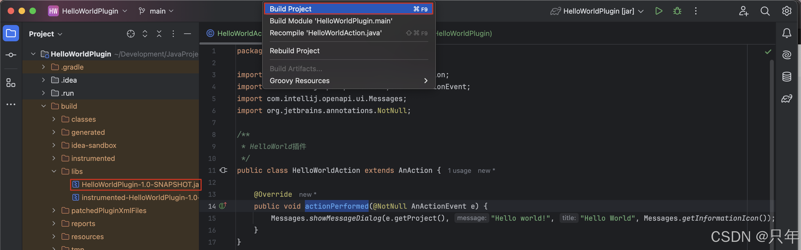This screenshot has width=801, height=250.
Task: Collapse the build folder
Action: (x=44, y=106)
